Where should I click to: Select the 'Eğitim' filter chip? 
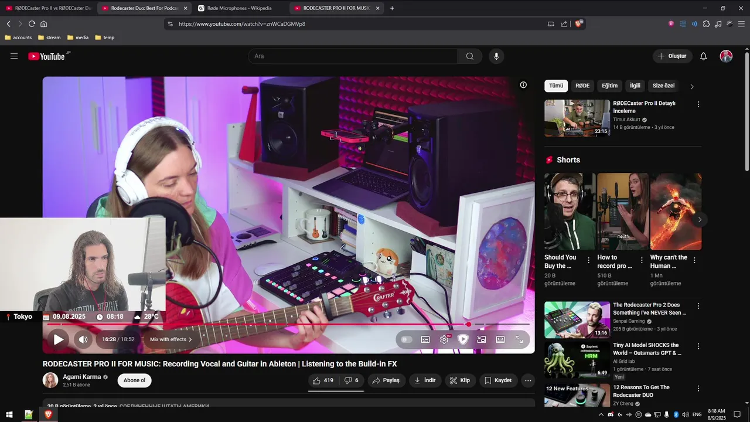click(x=610, y=86)
